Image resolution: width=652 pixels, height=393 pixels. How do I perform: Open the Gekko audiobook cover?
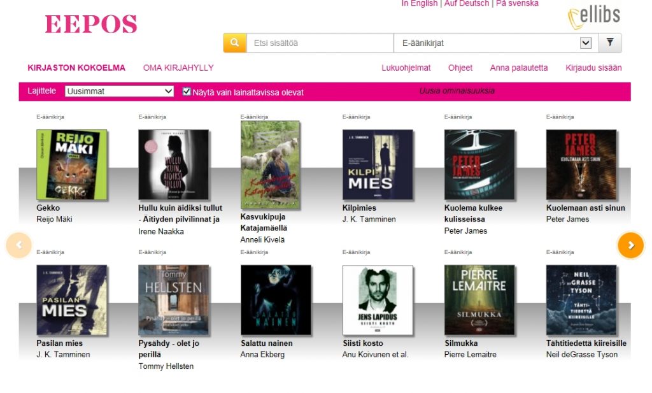point(71,164)
